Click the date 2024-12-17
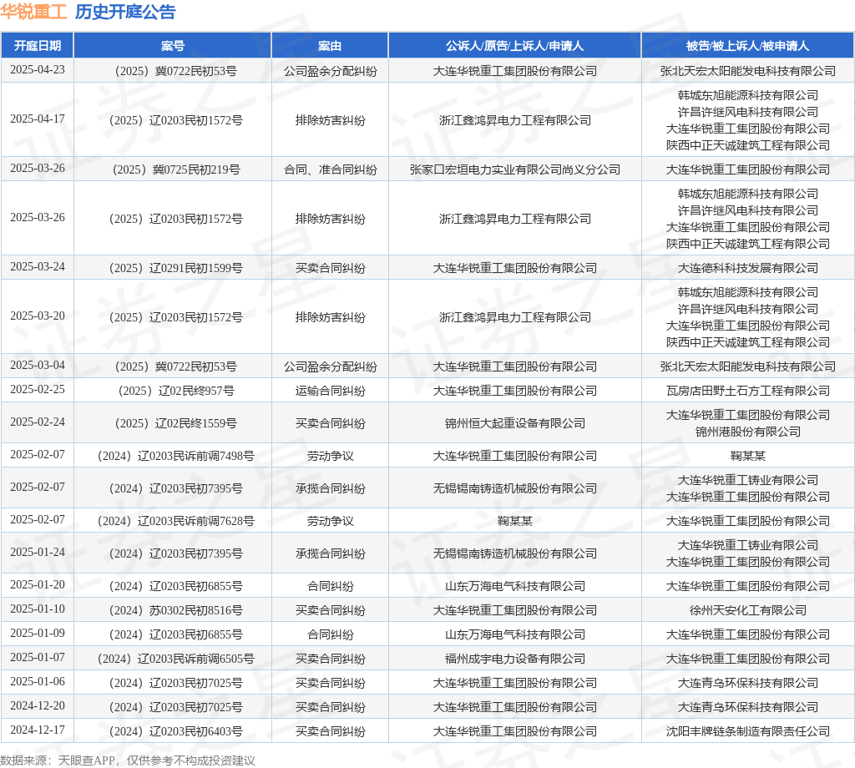Screen dimensions: 855x768 pyautogui.click(x=37, y=730)
